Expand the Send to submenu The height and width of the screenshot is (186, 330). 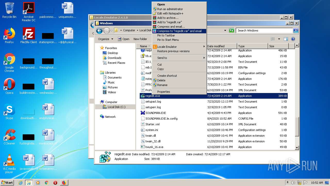click(x=179, y=58)
